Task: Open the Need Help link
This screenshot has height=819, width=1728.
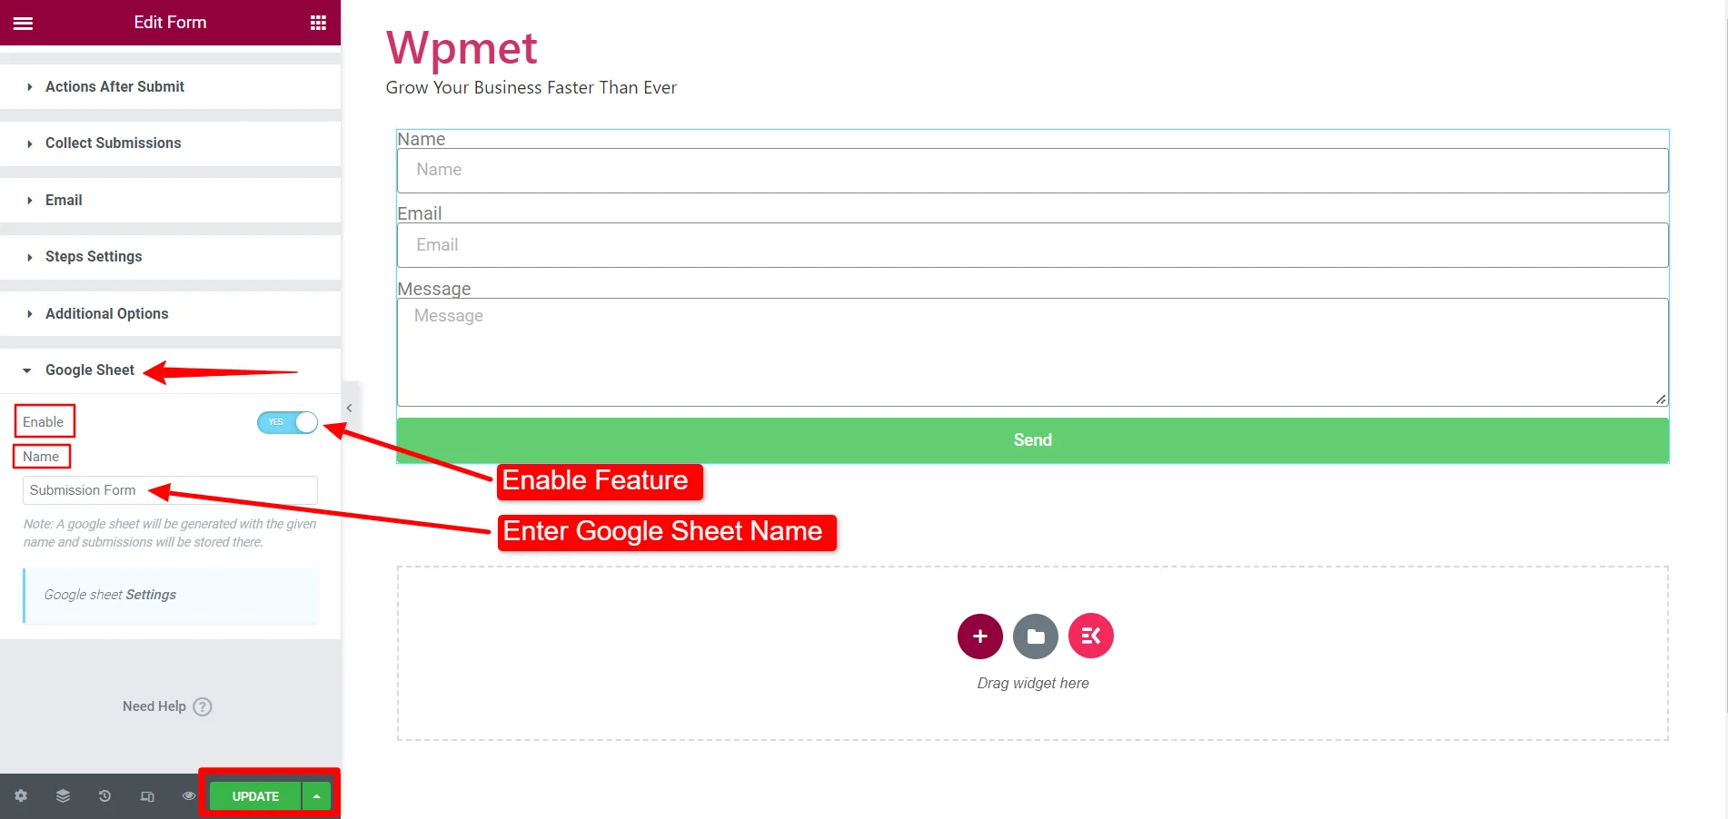Action: tap(166, 706)
